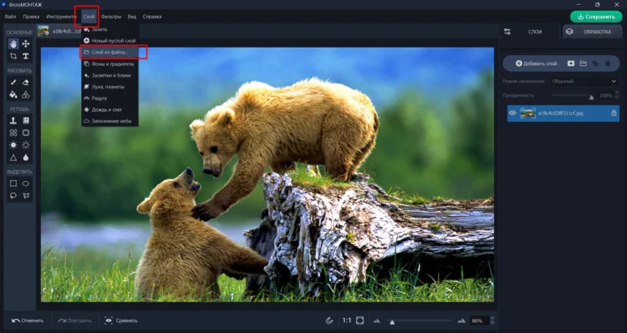
Task: Open the Фильтры menu
Action: (111, 17)
